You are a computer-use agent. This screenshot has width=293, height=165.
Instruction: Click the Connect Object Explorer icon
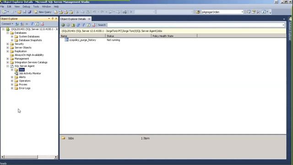coord(17,24)
